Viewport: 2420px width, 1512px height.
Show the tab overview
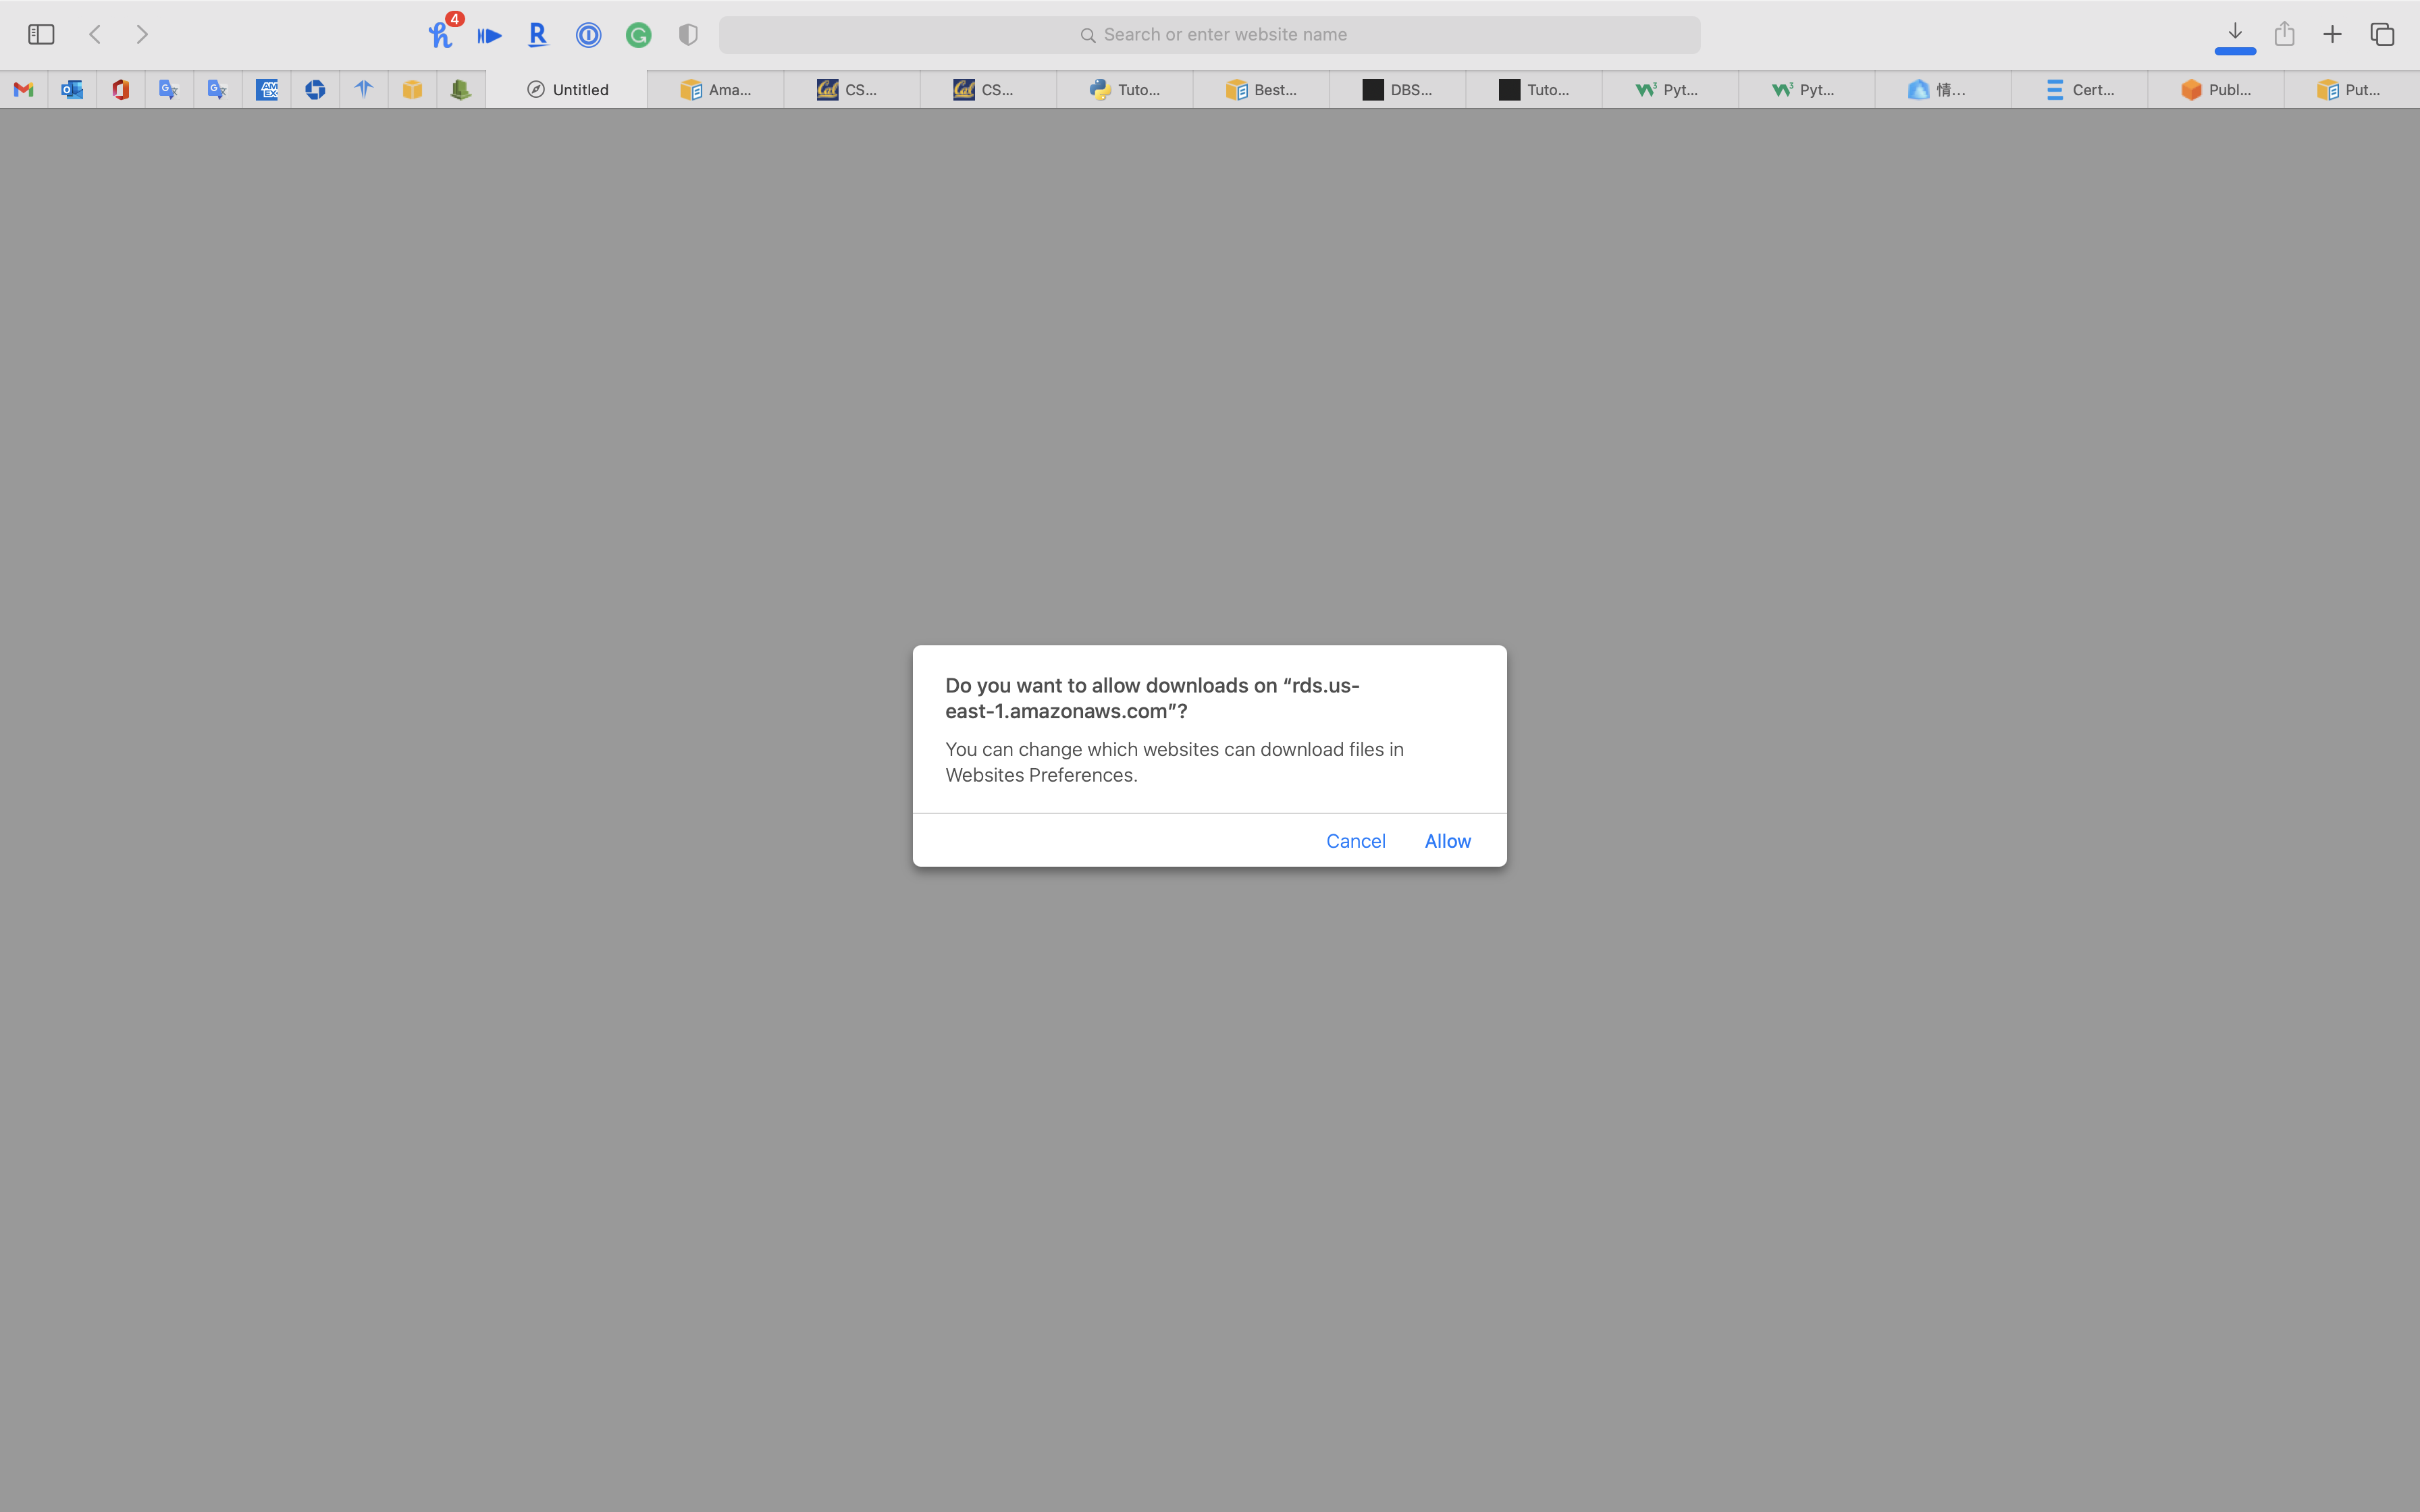(x=2382, y=35)
